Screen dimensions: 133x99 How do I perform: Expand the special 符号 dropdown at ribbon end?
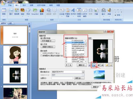point(121,15)
